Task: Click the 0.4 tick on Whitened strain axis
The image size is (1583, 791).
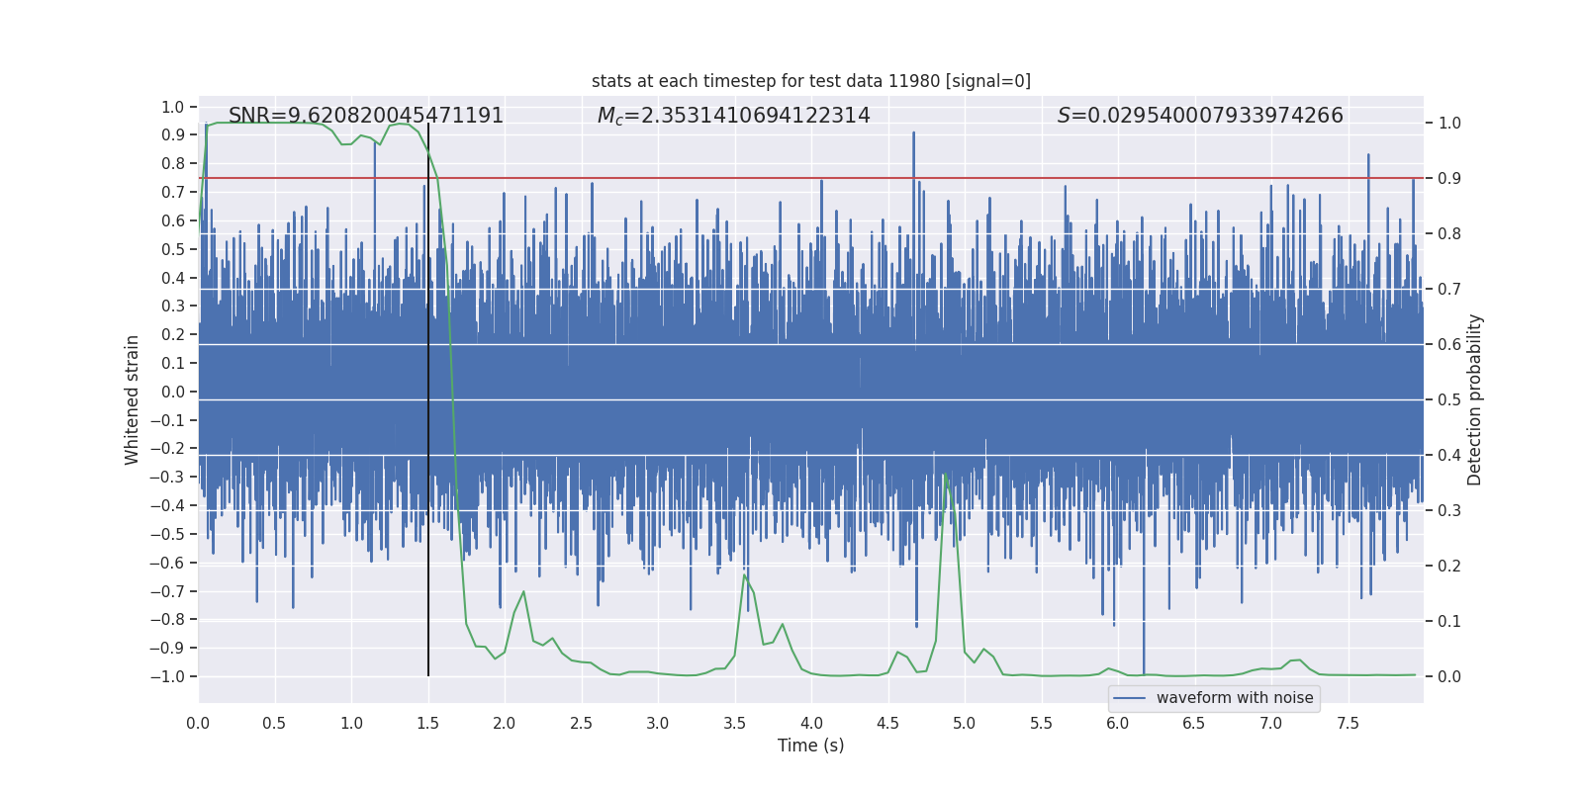Action: pos(173,278)
